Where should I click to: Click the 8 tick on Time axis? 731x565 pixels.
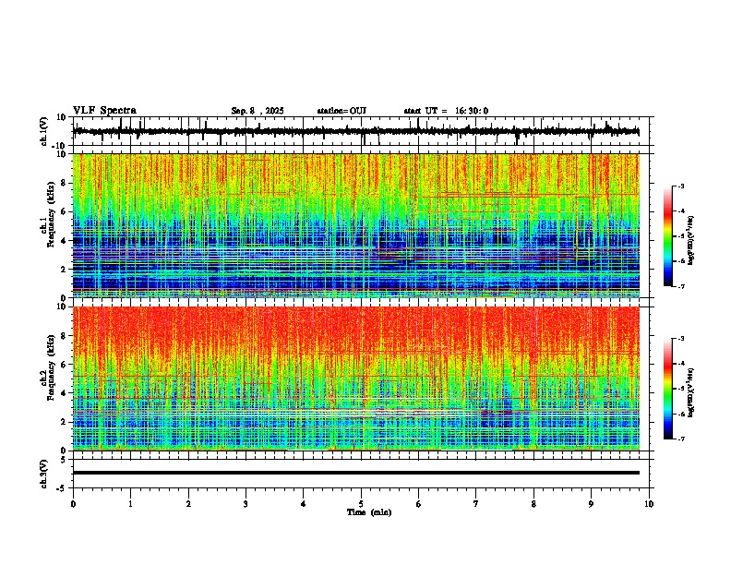(x=533, y=504)
